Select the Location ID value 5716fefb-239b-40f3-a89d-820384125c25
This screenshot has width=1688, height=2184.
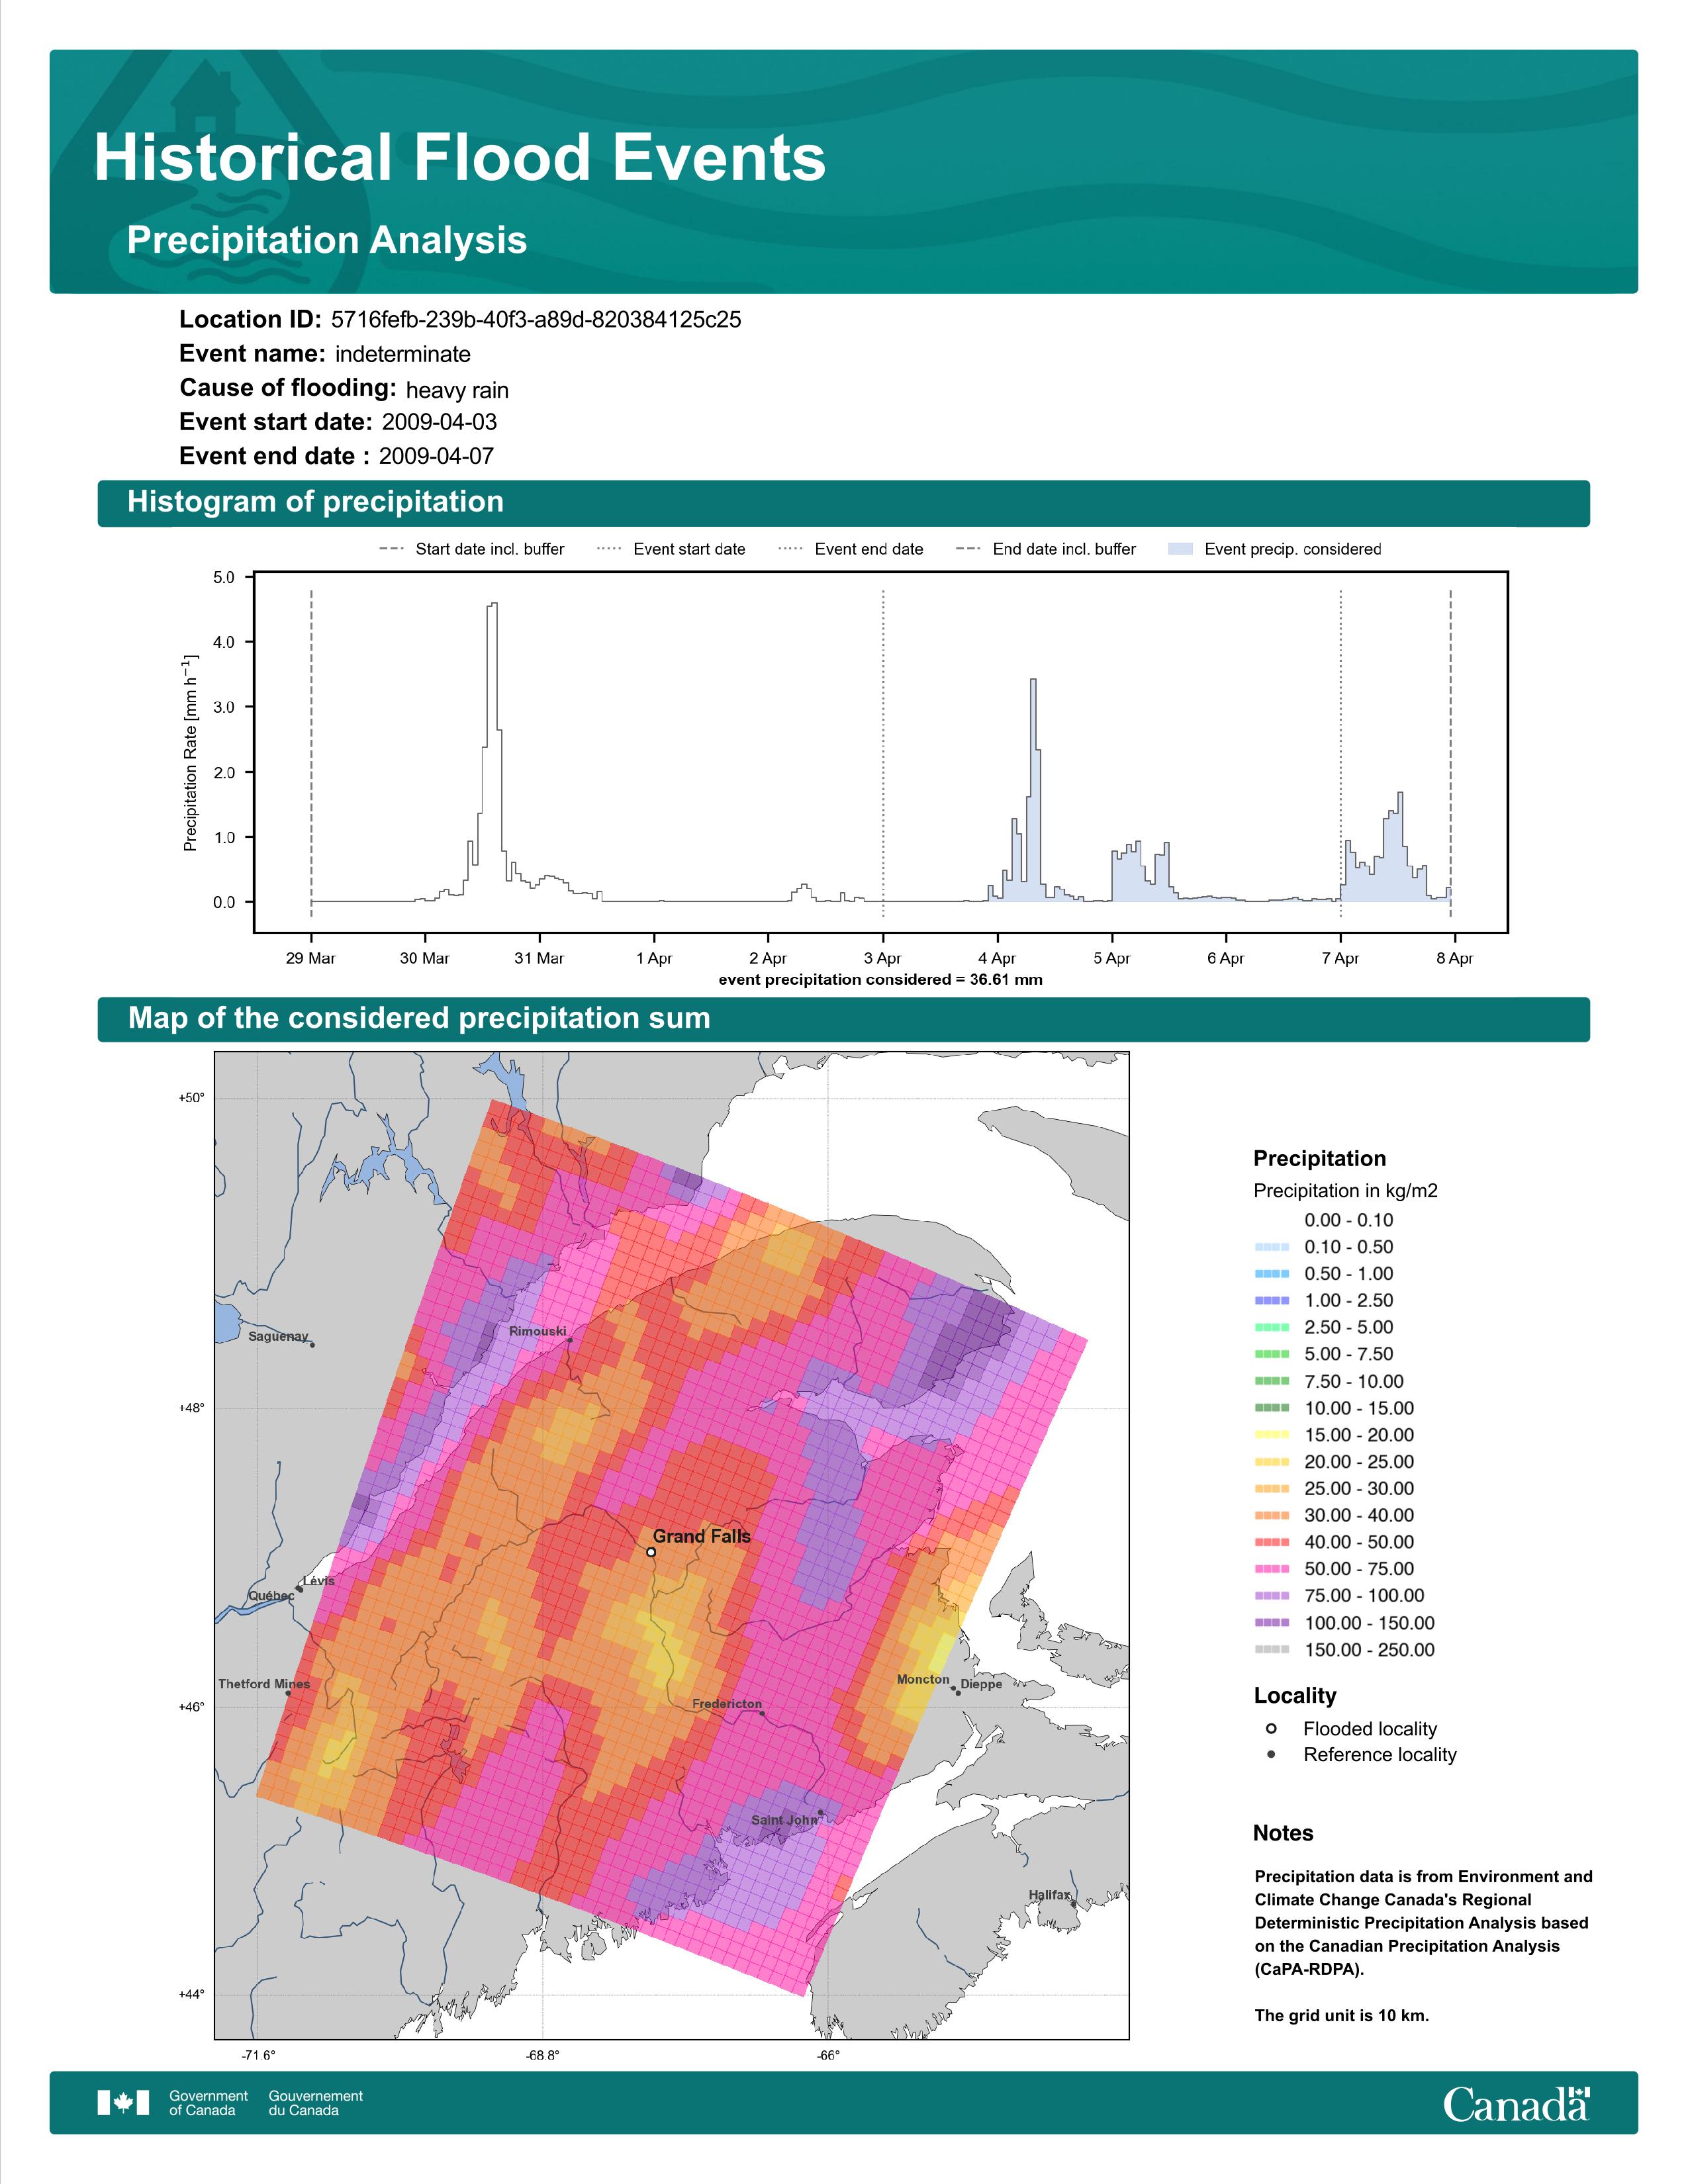pyautogui.click(x=536, y=320)
